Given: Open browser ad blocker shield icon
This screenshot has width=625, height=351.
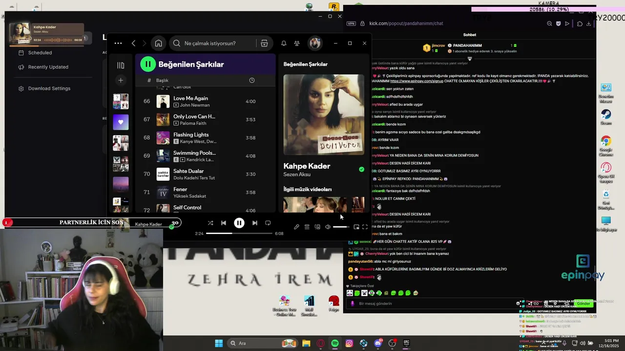Looking at the screenshot, I should (x=558, y=23).
